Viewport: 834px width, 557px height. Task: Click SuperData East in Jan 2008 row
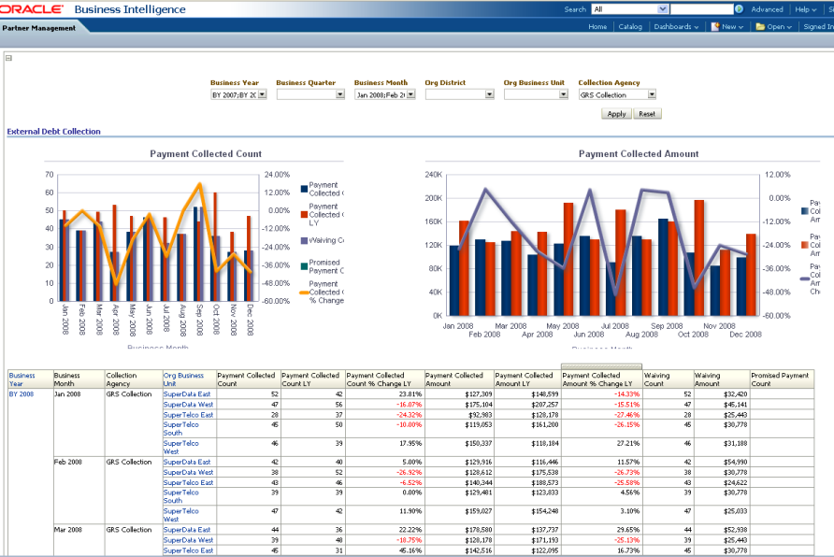[187, 393]
